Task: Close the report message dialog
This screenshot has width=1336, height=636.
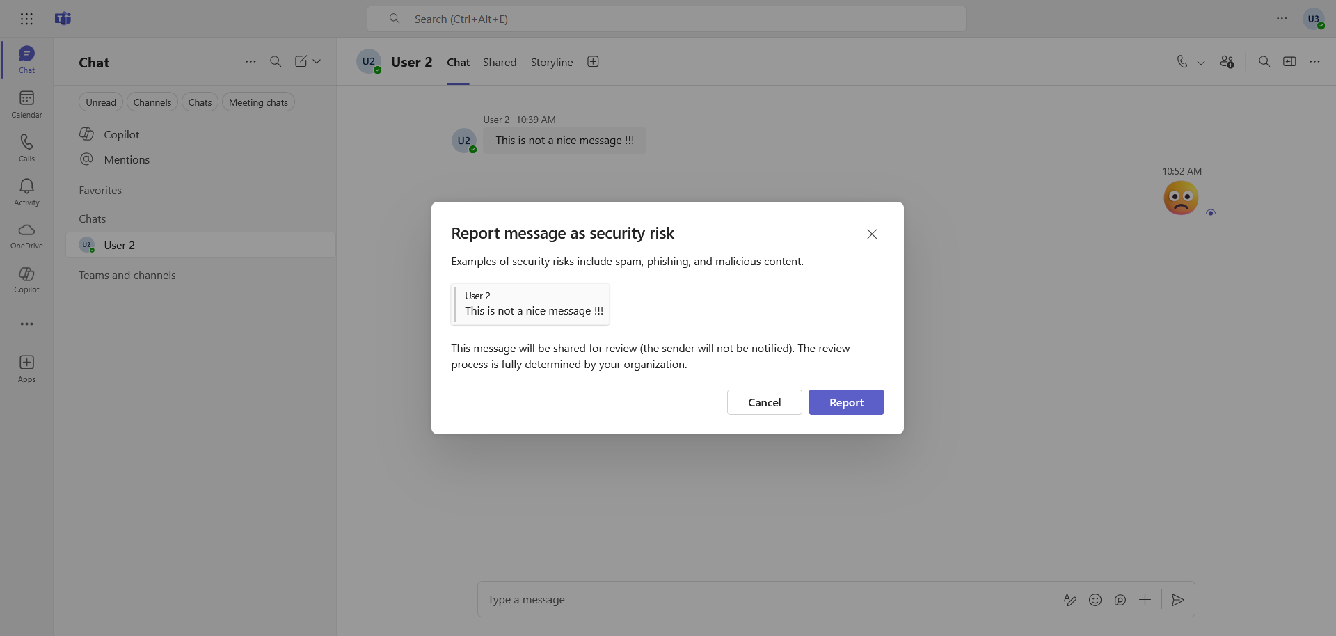Action: [x=871, y=234]
